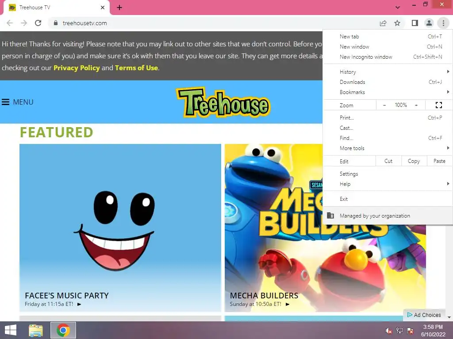The width and height of the screenshot is (453, 339).
Task: Open Settings from the menu
Action: click(x=388, y=174)
